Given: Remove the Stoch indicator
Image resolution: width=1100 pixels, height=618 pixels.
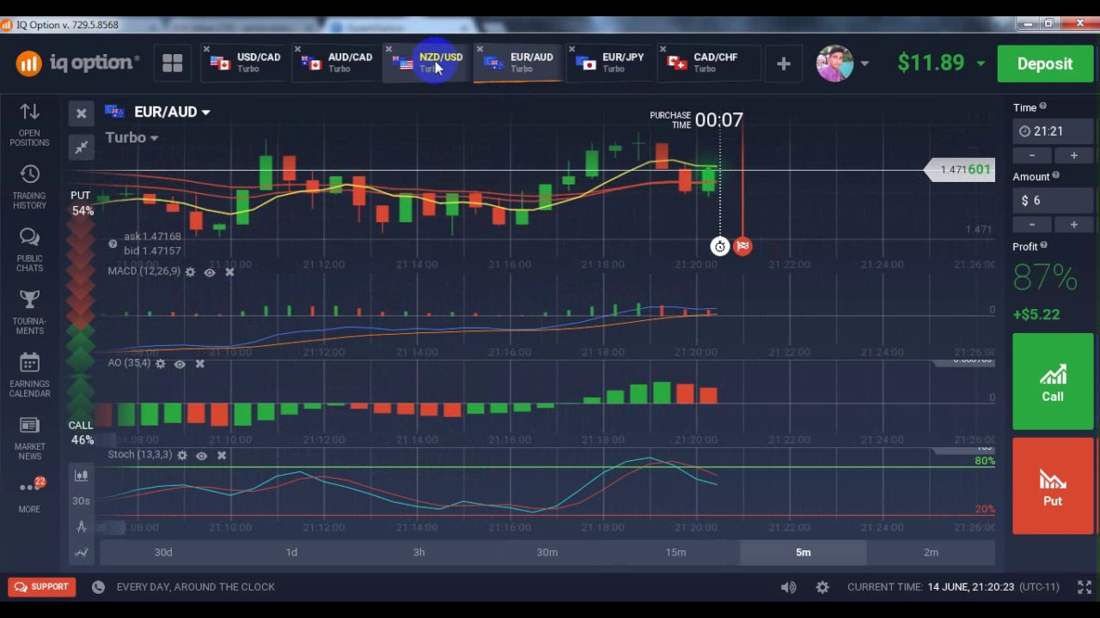Looking at the screenshot, I should point(221,456).
